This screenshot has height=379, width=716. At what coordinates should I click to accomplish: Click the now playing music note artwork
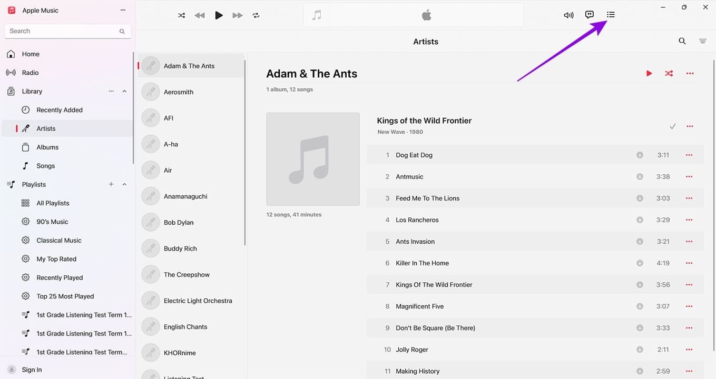pyautogui.click(x=317, y=15)
